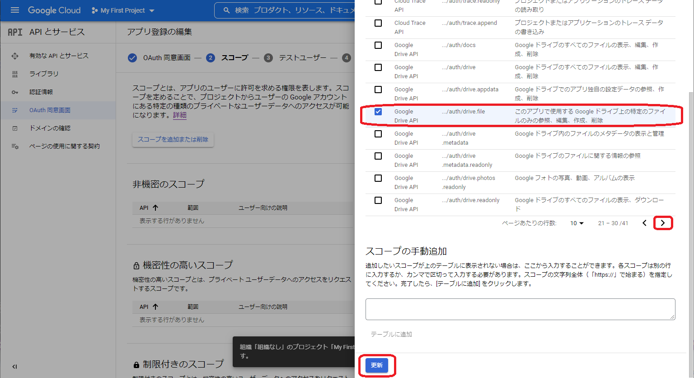694x378 pixels.
Task: Open the rows per page dropdown showing 10
Action: 577,223
